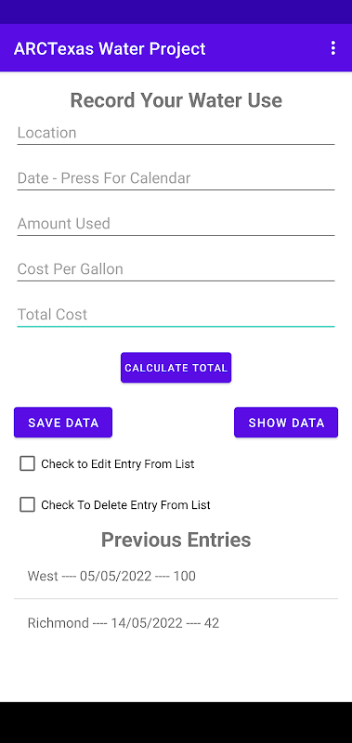Tap the black navigation bar at bottom
Image resolution: width=352 pixels, height=743 pixels.
(x=176, y=723)
